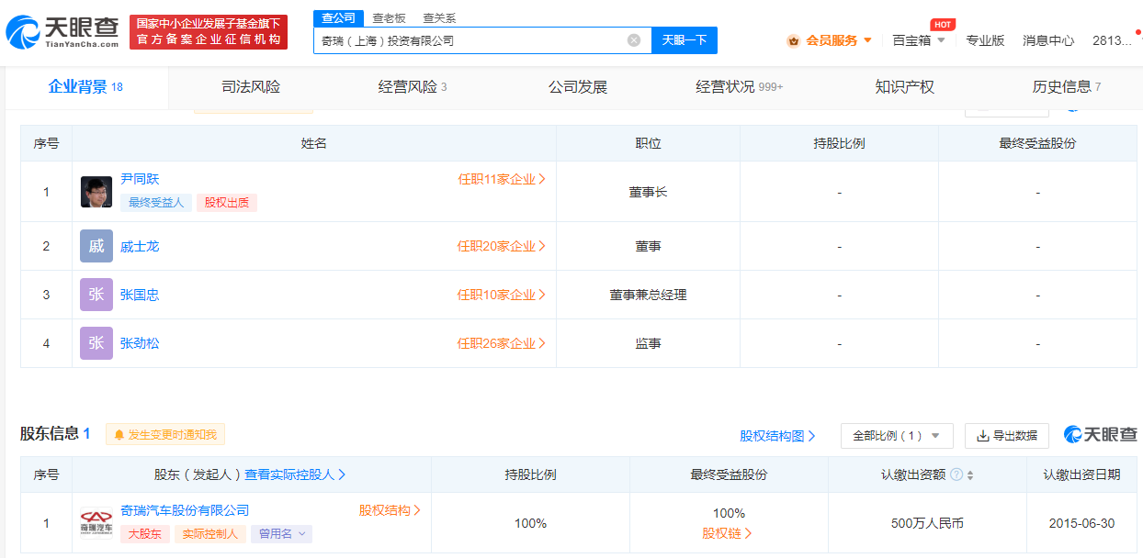This screenshot has width=1143, height=558.
Task: Click the 董事长 position cell
Action: point(648,192)
